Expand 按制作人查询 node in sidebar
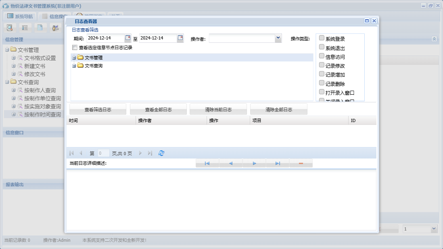The image size is (443, 249). (13, 90)
